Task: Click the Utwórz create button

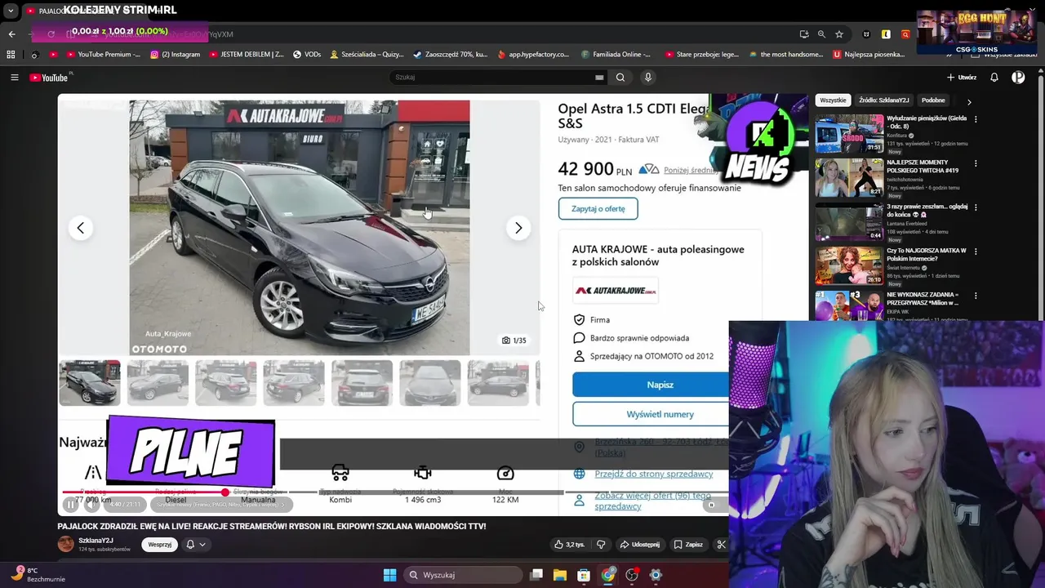Action: pyautogui.click(x=962, y=78)
